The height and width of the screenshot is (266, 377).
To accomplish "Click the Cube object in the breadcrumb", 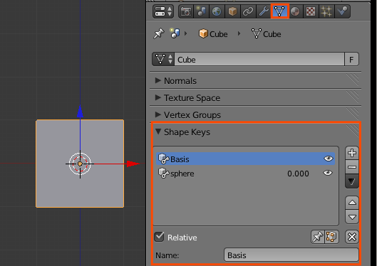I will (213, 34).
